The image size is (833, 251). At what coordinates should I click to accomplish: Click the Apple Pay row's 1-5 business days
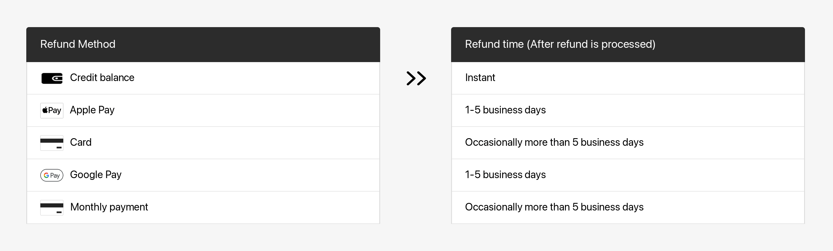505,110
